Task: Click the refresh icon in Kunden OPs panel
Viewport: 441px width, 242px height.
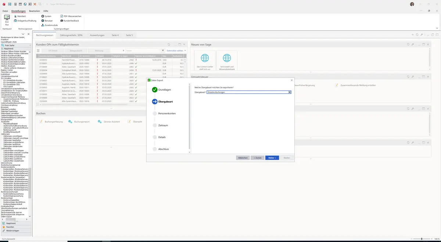Action: click(x=169, y=44)
